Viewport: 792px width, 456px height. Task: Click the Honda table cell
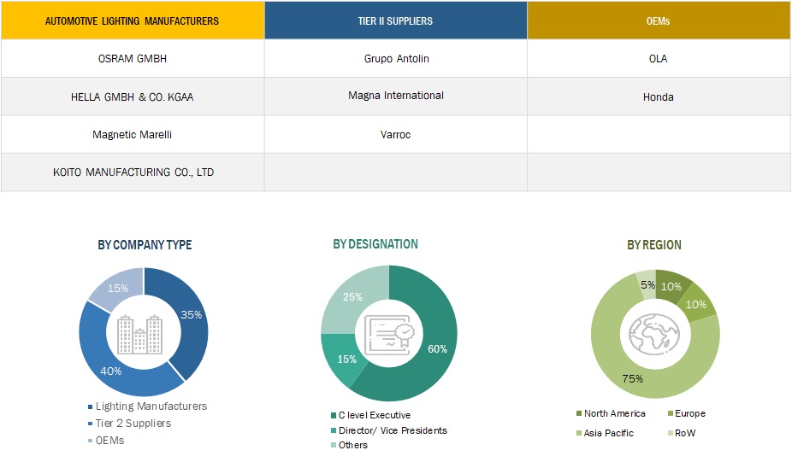659,97
